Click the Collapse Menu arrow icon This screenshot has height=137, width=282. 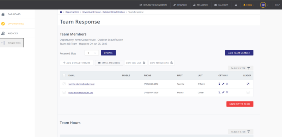coord(3,43)
